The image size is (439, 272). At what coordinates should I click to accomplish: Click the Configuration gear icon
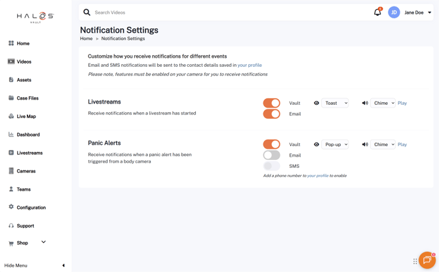pos(11,207)
